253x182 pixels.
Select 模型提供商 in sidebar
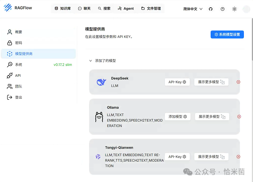[38, 54]
